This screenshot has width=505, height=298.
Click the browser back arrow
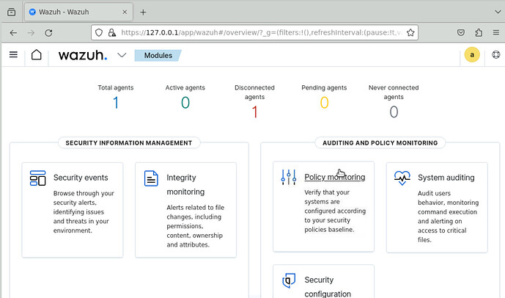(x=13, y=32)
